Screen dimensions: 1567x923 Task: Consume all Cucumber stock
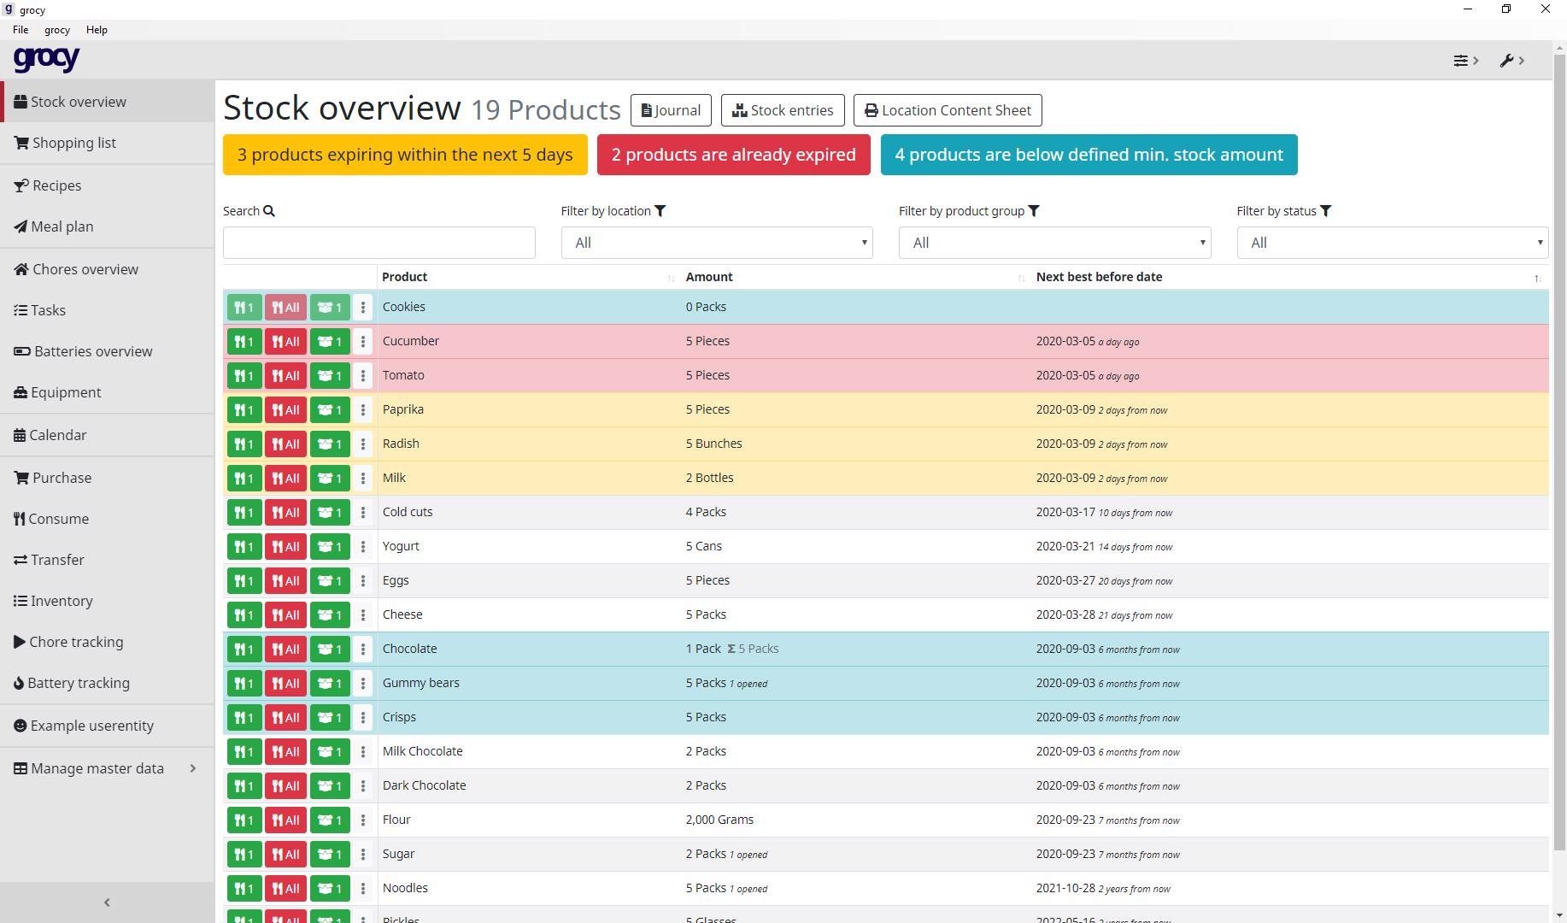[285, 341]
